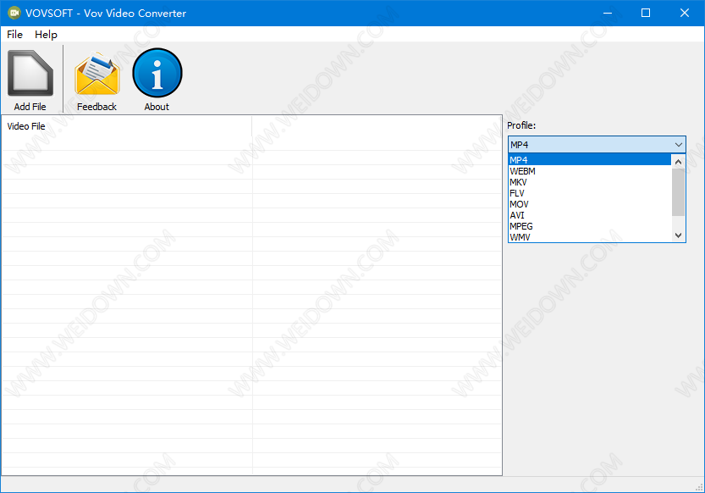The image size is (705, 493).
Task: Click the Video File column header
Action: (127, 126)
